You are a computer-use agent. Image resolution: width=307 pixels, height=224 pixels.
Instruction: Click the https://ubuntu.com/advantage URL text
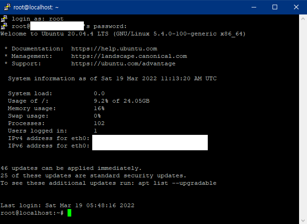pos(123,63)
